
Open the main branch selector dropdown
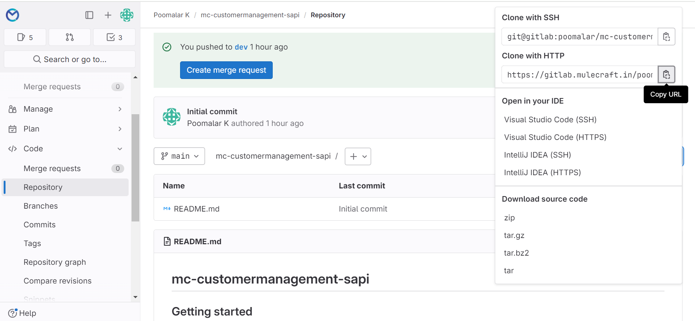(x=179, y=156)
